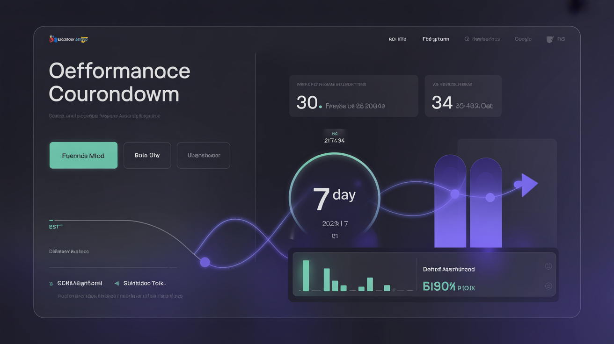Image resolution: width=614 pixels, height=344 pixels.
Task: Click the Suhntdoo Tolk label
Action: coord(144,283)
